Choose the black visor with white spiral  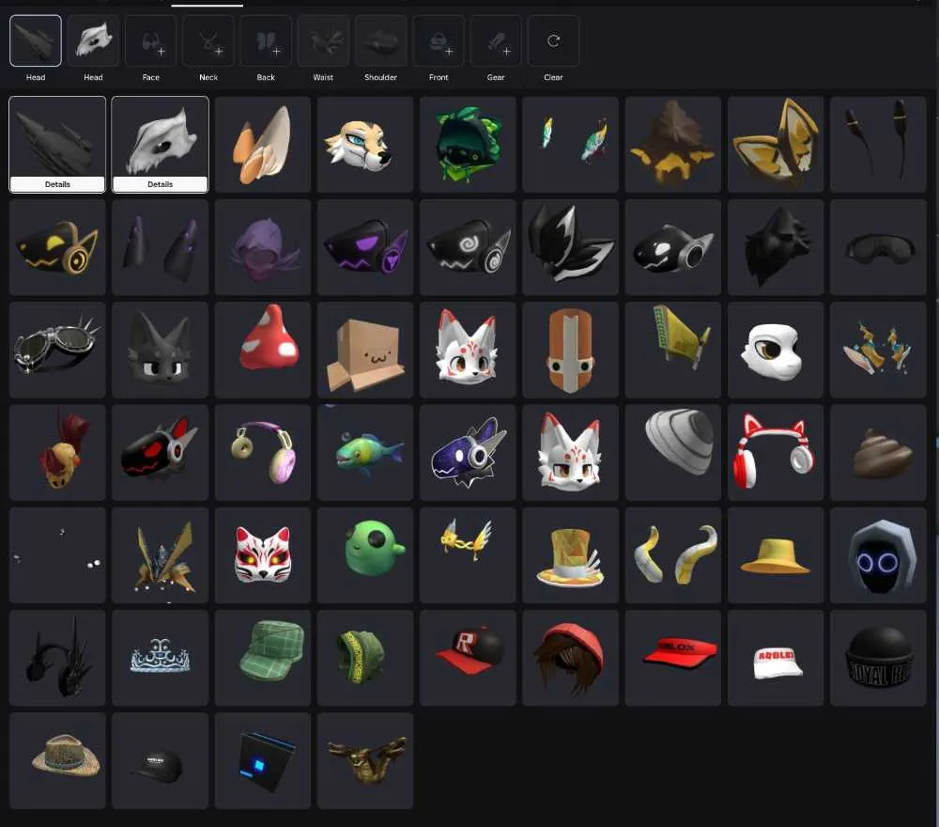coord(468,247)
